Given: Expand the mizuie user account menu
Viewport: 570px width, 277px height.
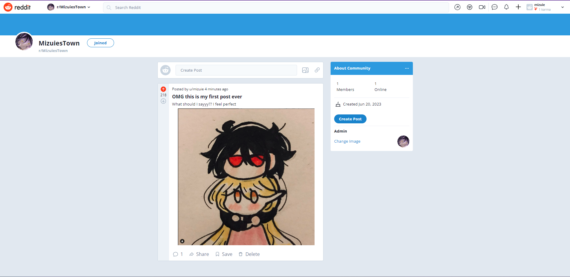Looking at the screenshot, I should pyautogui.click(x=545, y=7).
